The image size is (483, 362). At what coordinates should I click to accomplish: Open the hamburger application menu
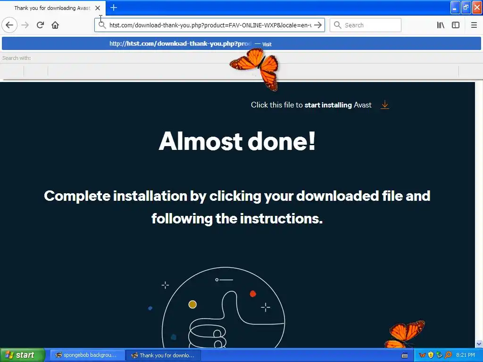coord(474,25)
